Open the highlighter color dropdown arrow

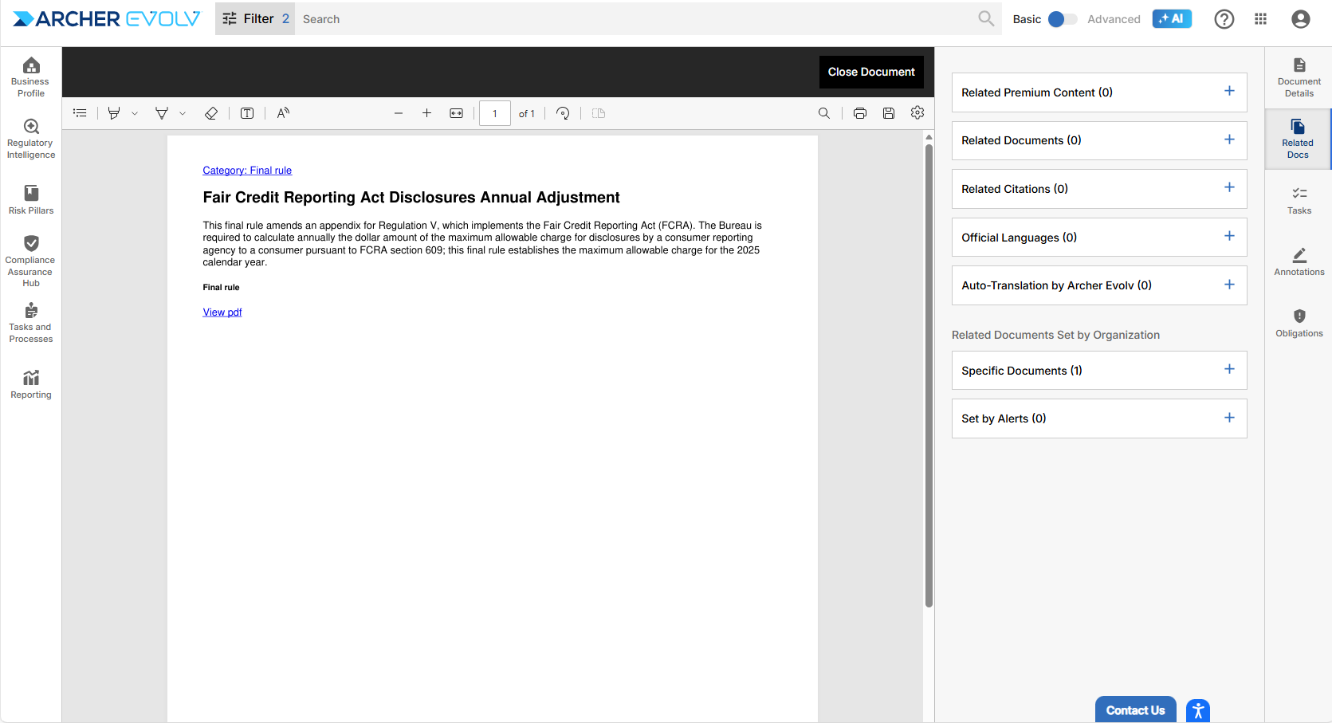135,113
